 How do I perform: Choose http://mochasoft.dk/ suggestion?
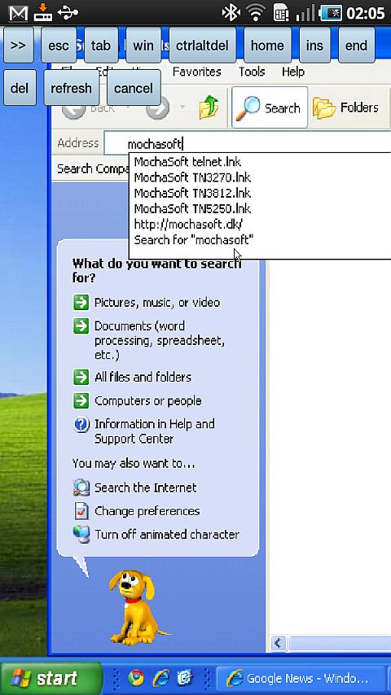point(189,225)
